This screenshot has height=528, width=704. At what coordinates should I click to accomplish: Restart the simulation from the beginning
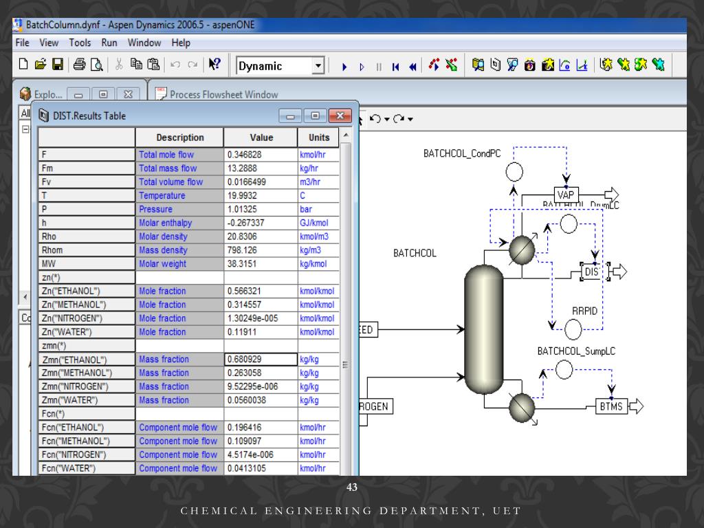coord(395,67)
